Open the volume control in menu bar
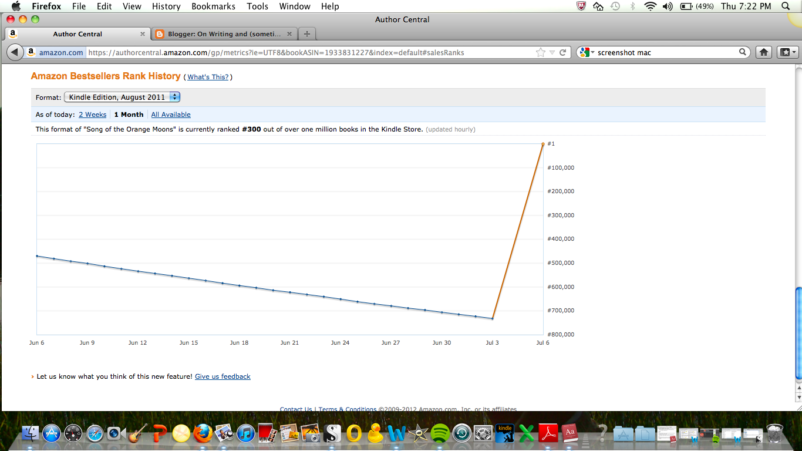The image size is (802, 451). pyautogui.click(x=668, y=6)
